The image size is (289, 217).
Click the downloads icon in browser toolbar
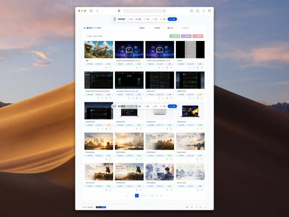click(x=191, y=11)
